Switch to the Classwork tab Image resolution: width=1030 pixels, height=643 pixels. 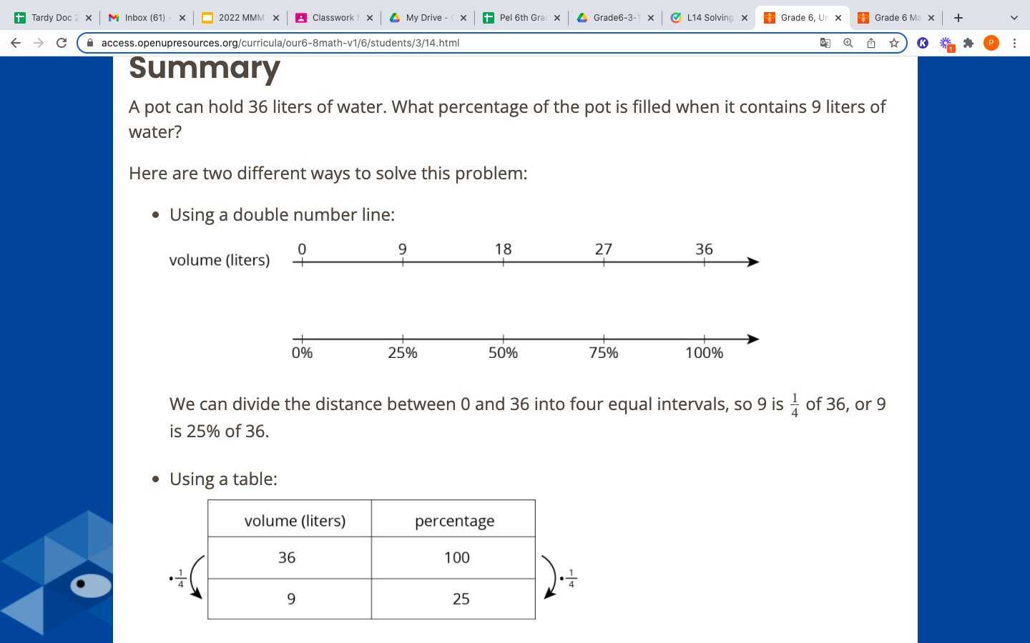tap(329, 18)
